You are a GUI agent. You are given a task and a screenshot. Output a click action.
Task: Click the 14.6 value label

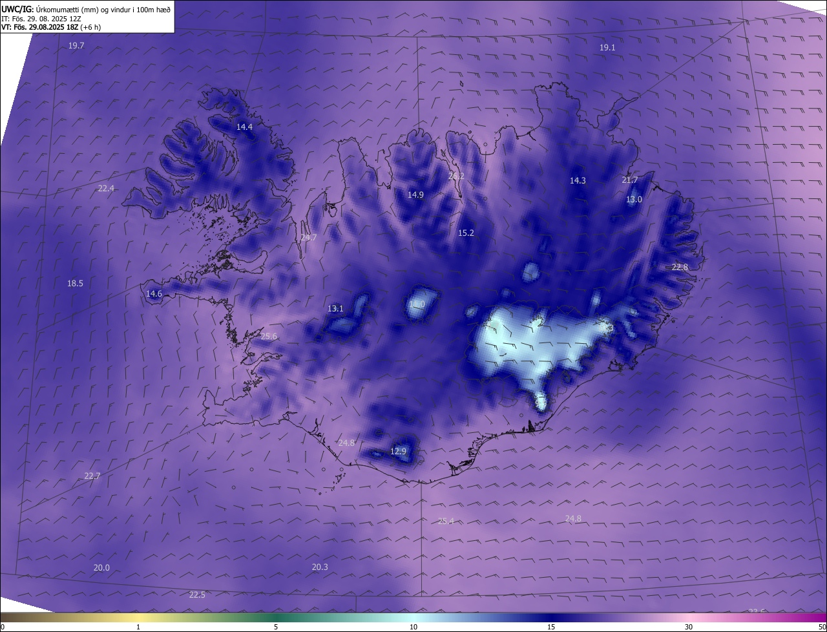pos(154,294)
